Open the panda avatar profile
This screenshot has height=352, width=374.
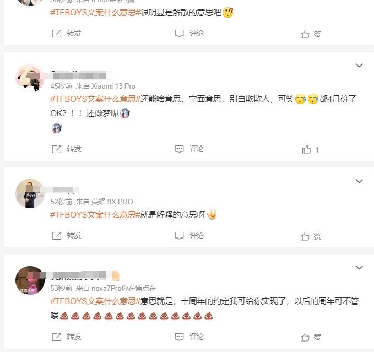(x=30, y=78)
